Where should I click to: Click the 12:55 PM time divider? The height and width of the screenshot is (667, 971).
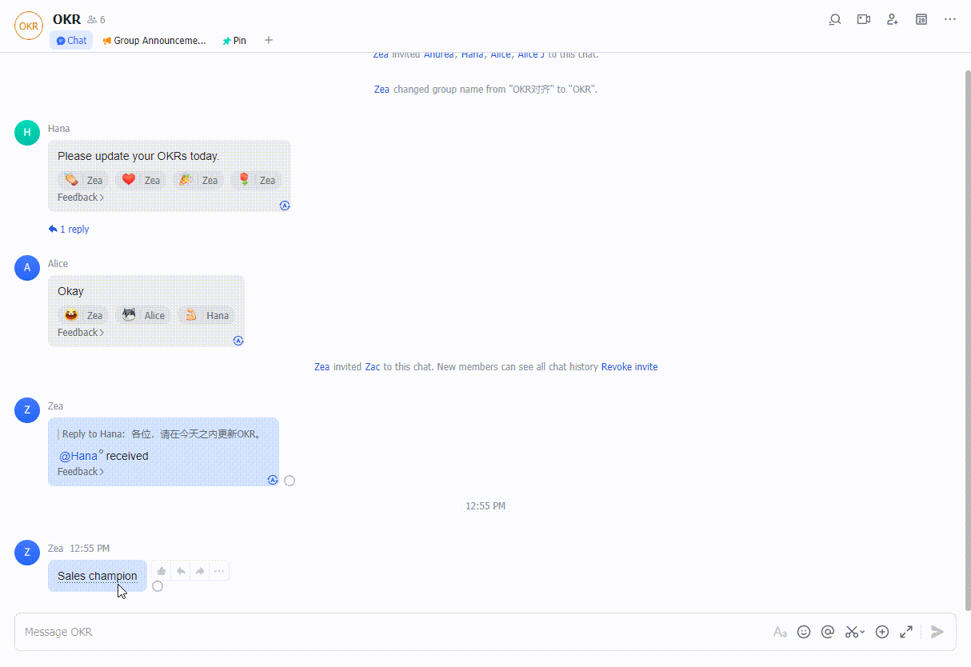(485, 506)
